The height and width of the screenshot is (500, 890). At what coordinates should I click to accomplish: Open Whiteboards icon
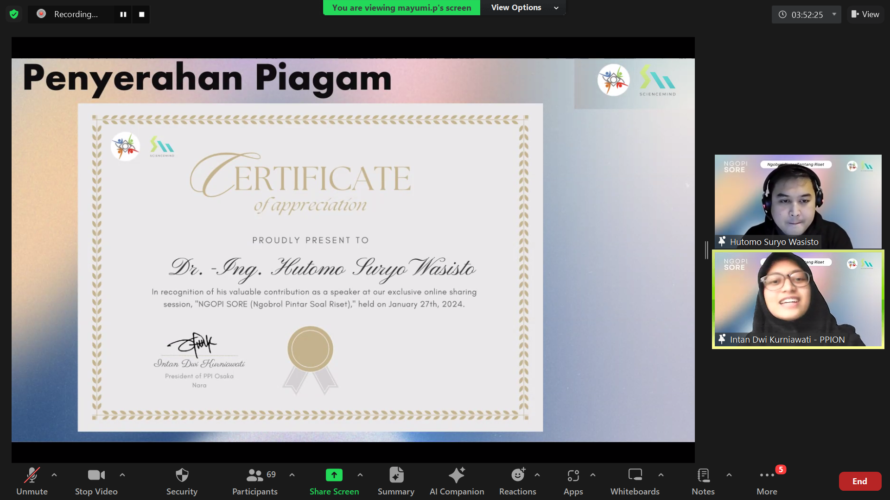(x=635, y=475)
